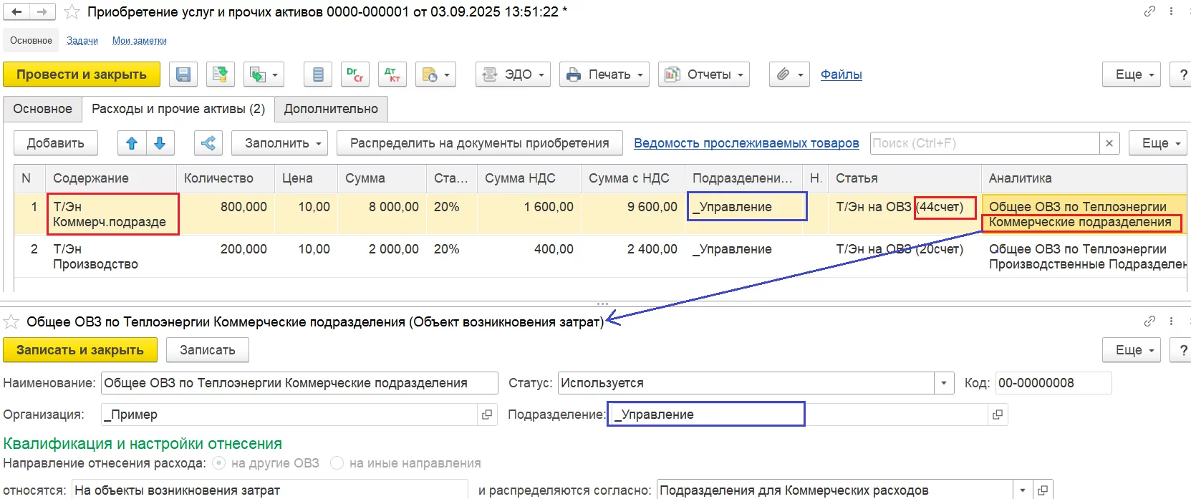Image resolution: width=1191 pixels, height=499 pixels.
Task: Open the Мои заметки navigation link
Action: pos(140,41)
